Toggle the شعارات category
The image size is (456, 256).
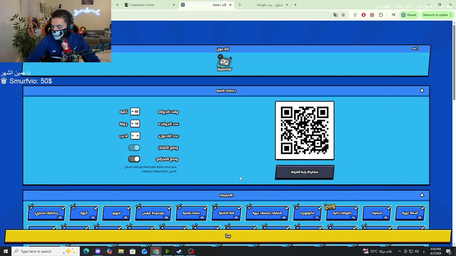tap(377, 213)
